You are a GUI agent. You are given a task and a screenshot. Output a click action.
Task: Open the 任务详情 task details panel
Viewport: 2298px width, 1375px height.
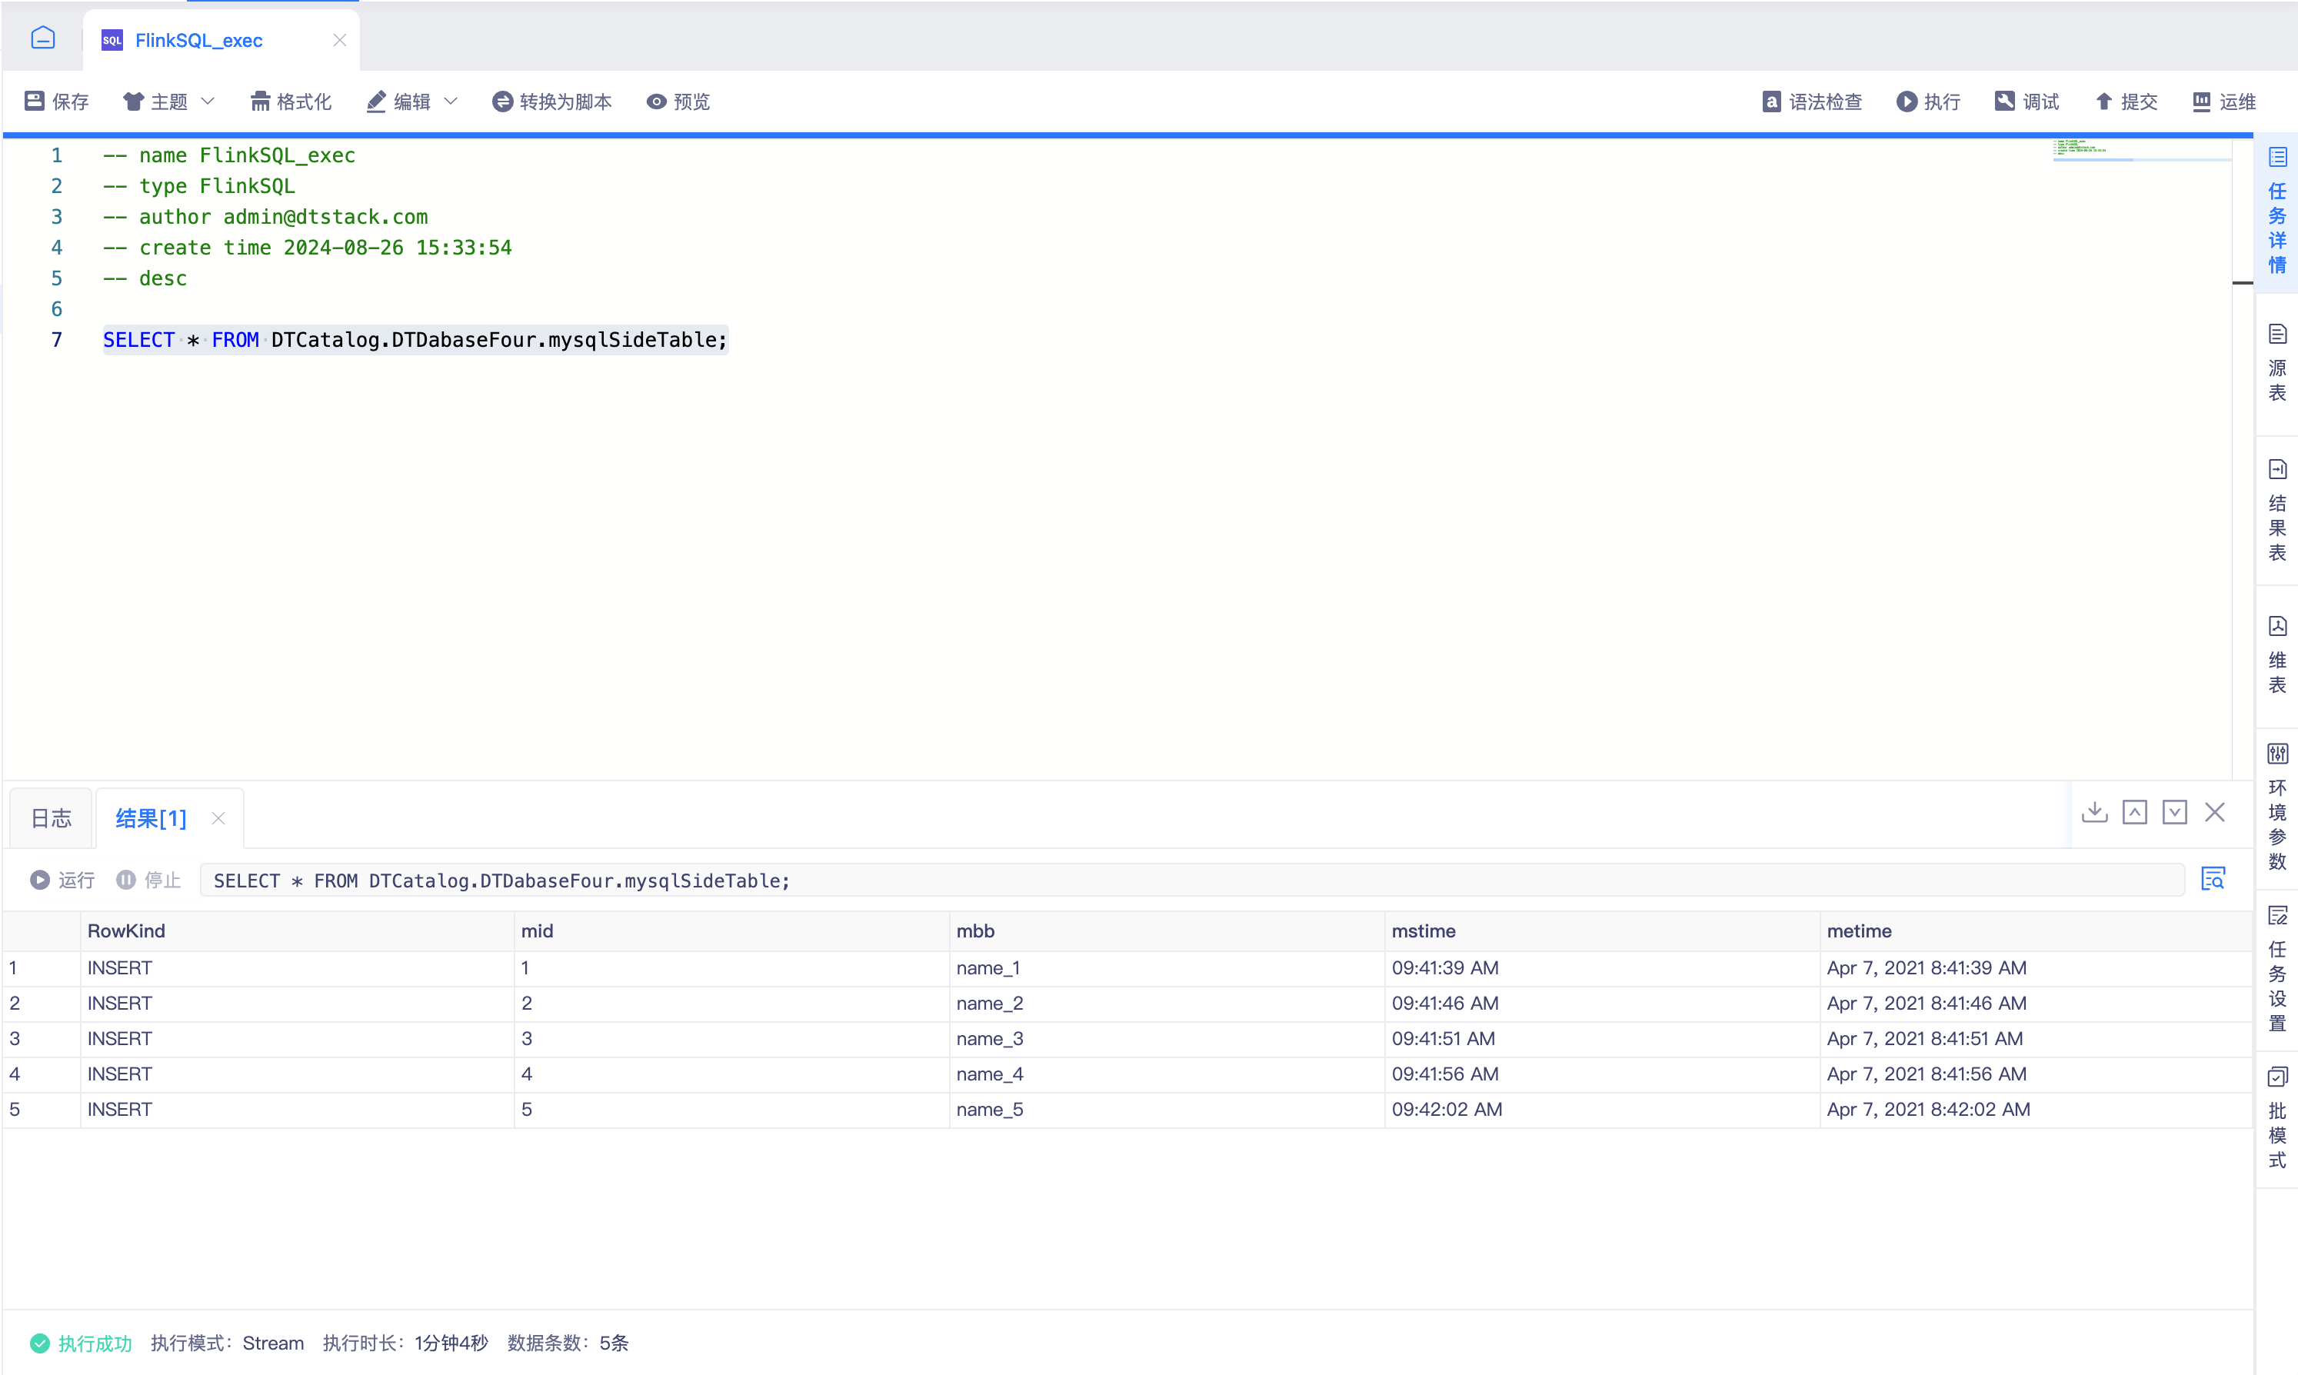point(2276,211)
